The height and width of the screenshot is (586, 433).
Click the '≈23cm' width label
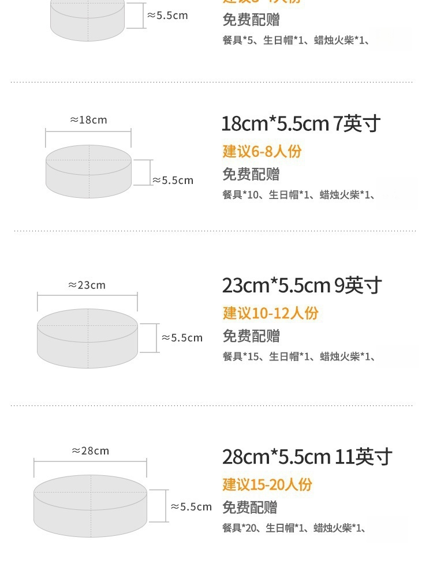point(87,285)
